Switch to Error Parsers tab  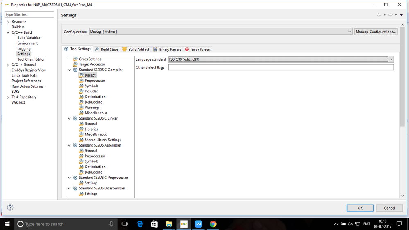coord(198,49)
